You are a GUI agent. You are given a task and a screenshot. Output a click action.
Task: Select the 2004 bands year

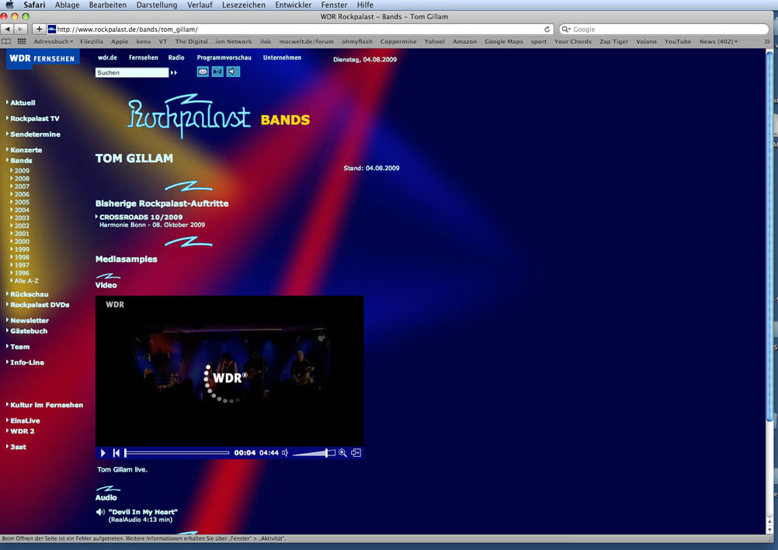[x=21, y=210]
